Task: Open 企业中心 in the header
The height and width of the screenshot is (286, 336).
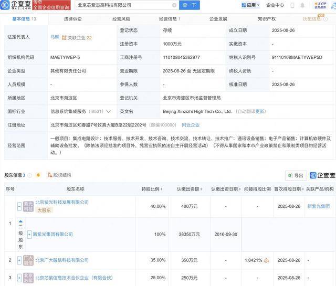Action: pyautogui.click(x=275, y=5)
